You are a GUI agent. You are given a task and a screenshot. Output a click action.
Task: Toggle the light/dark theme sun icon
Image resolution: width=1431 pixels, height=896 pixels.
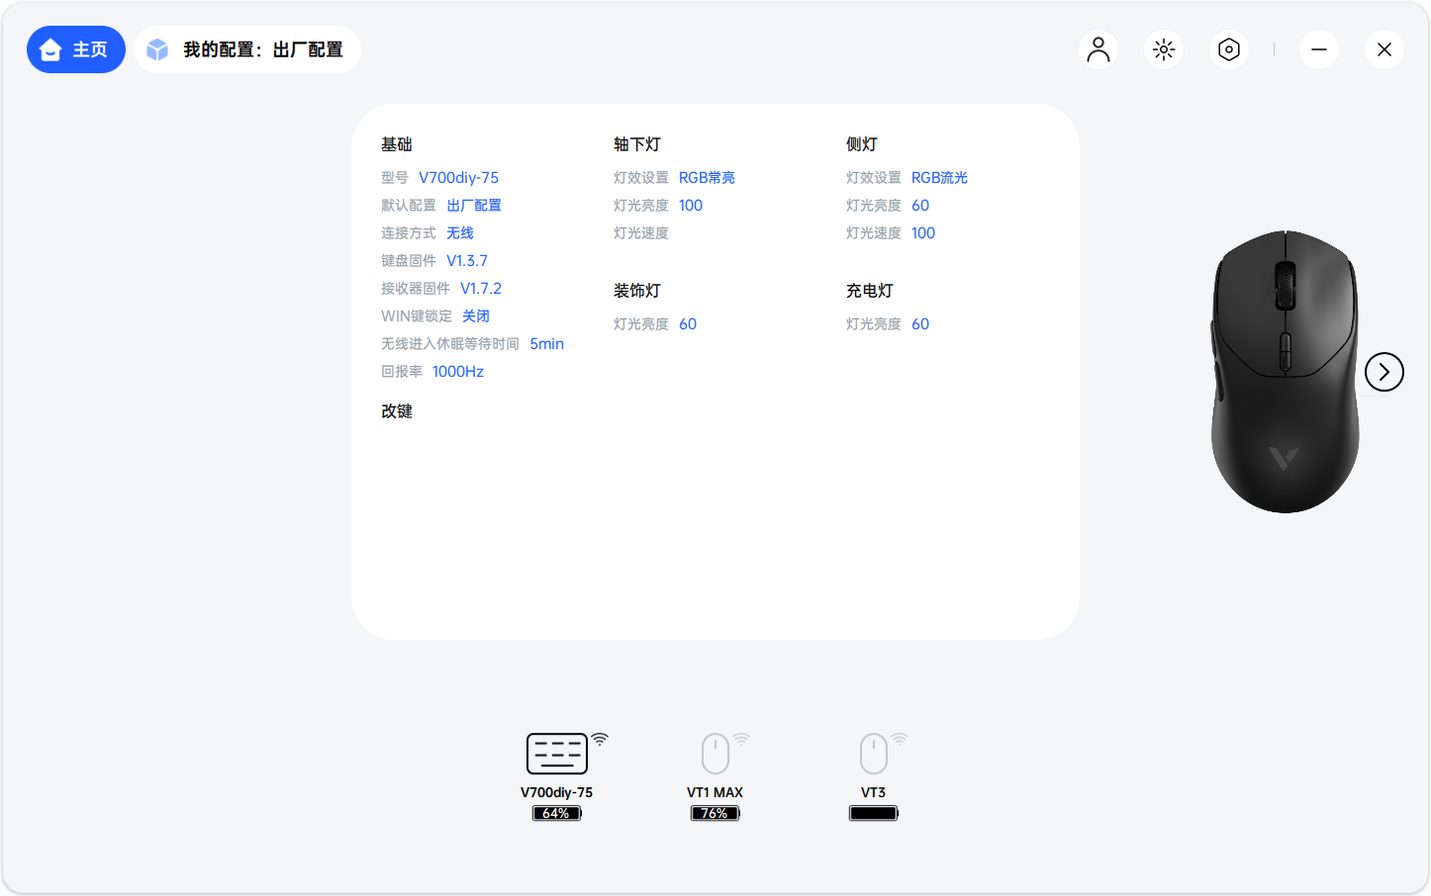coord(1164,49)
